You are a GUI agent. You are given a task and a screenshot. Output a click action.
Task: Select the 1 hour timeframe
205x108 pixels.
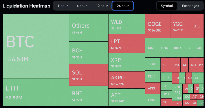(x=62, y=6)
